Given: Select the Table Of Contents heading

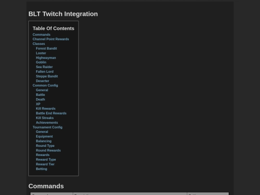Looking at the screenshot, I should pos(53,28).
